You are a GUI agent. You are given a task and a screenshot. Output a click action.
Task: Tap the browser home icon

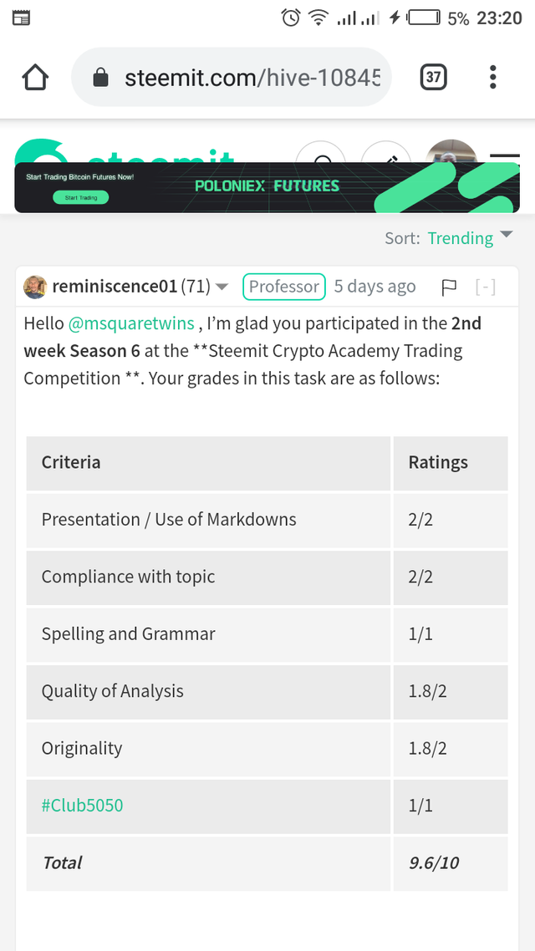pyautogui.click(x=35, y=77)
